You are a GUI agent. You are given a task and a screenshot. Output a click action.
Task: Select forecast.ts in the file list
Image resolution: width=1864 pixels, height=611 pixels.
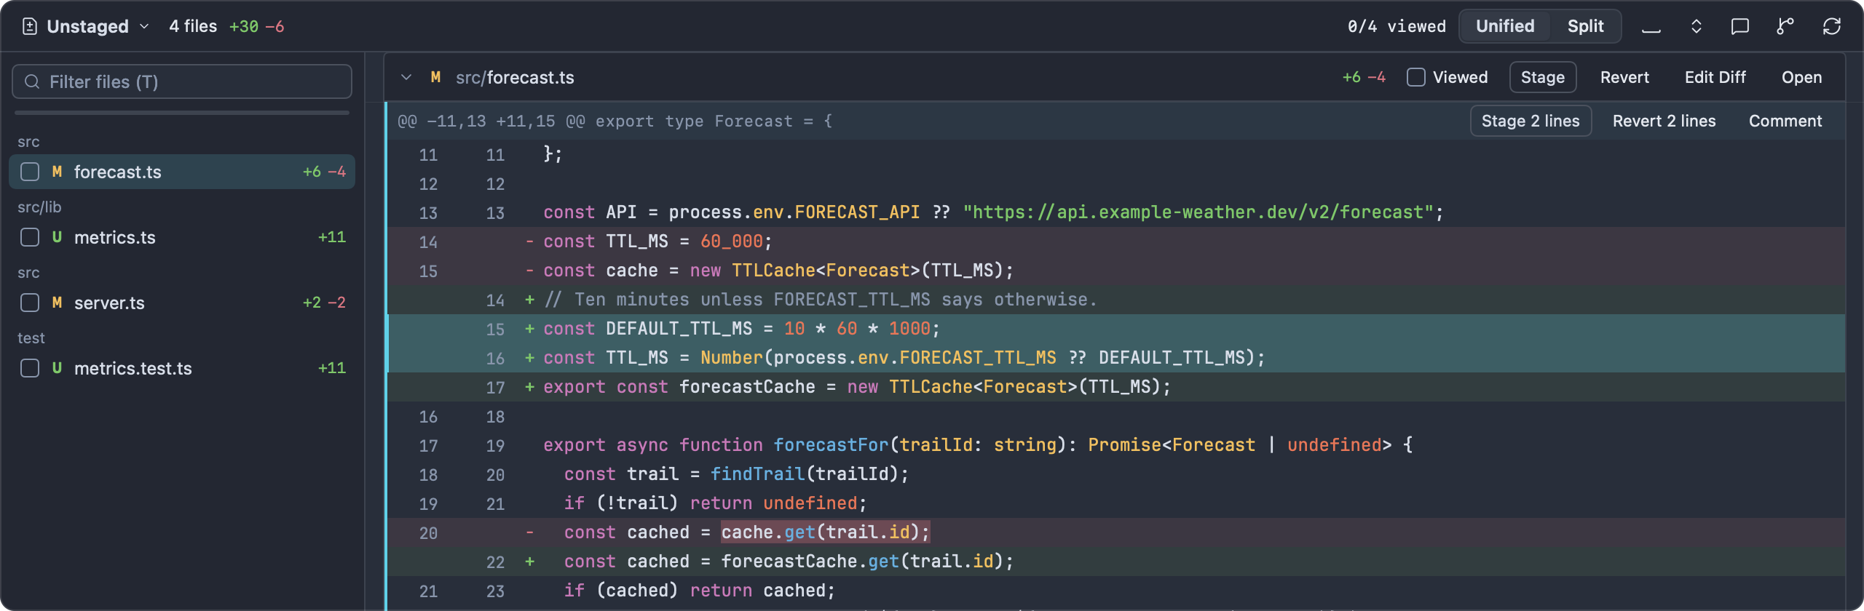tap(182, 172)
